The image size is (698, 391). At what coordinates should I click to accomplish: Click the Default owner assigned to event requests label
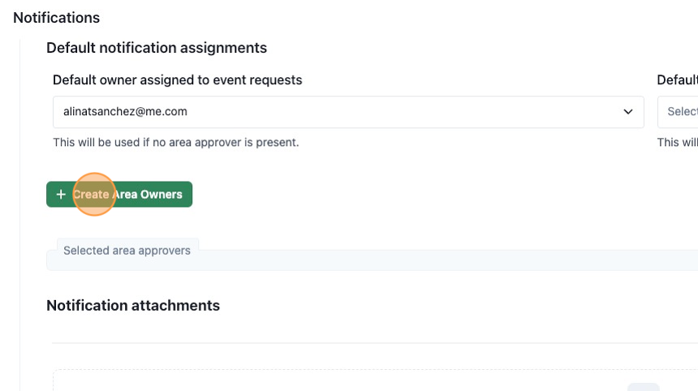coord(177,80)
